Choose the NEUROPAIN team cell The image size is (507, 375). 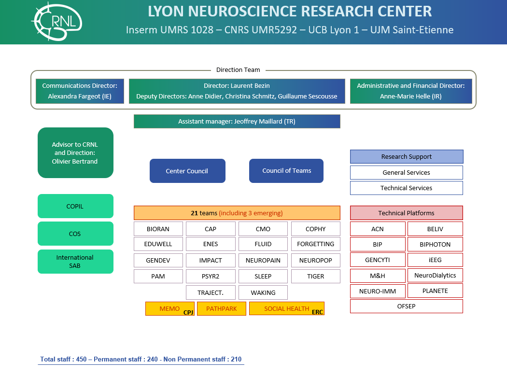263,260
